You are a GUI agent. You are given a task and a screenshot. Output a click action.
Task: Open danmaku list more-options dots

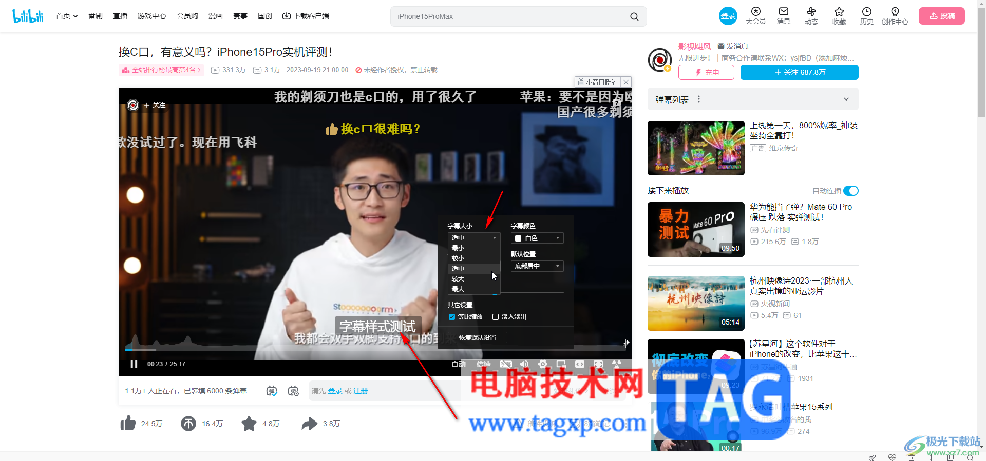pos(699,99)
